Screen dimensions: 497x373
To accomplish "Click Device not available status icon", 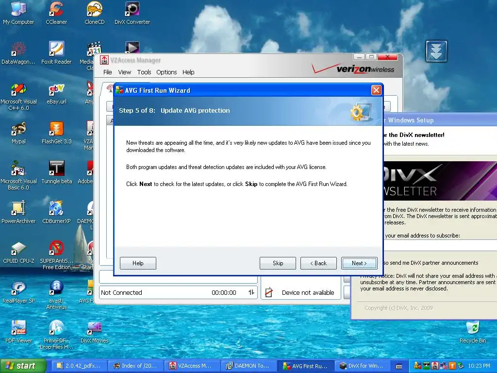I will [x=269, y=292].
